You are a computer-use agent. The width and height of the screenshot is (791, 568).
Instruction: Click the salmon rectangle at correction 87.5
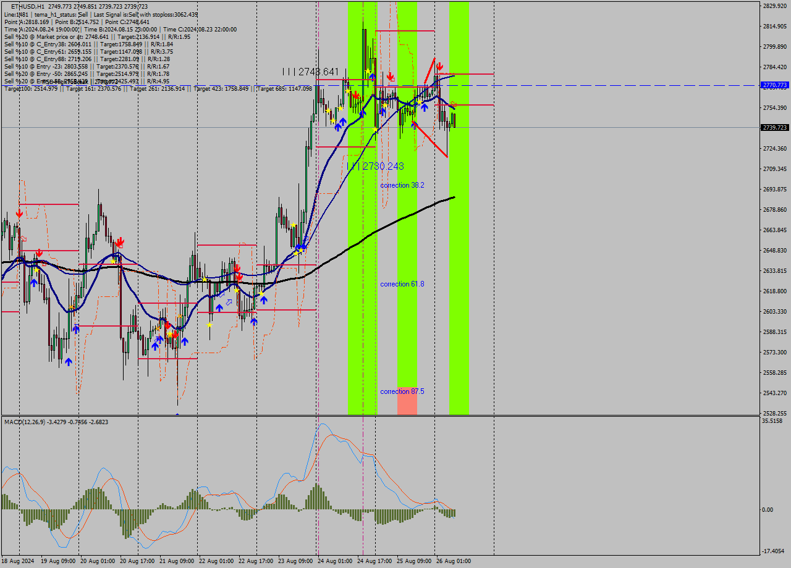coord(407,401)
